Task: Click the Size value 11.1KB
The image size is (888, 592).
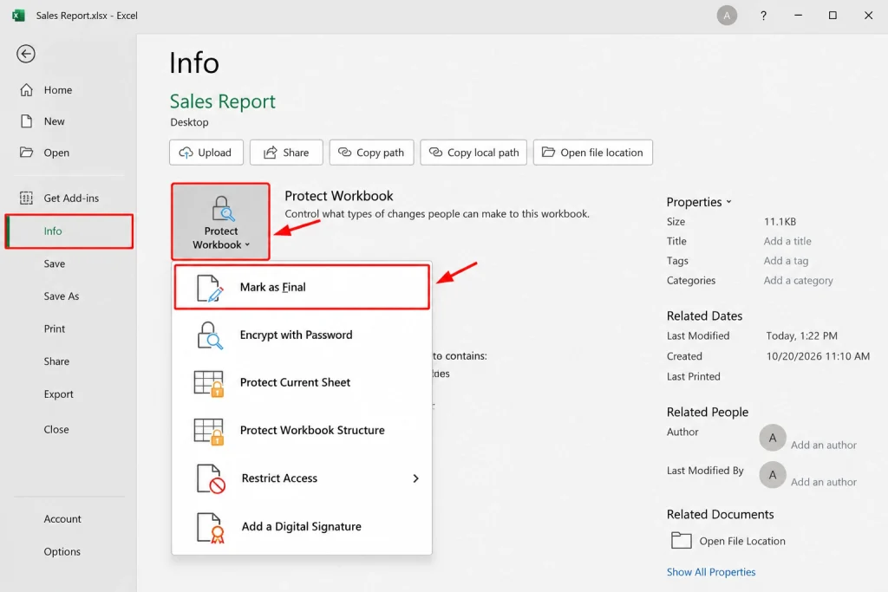Action: tap(780, 221)
